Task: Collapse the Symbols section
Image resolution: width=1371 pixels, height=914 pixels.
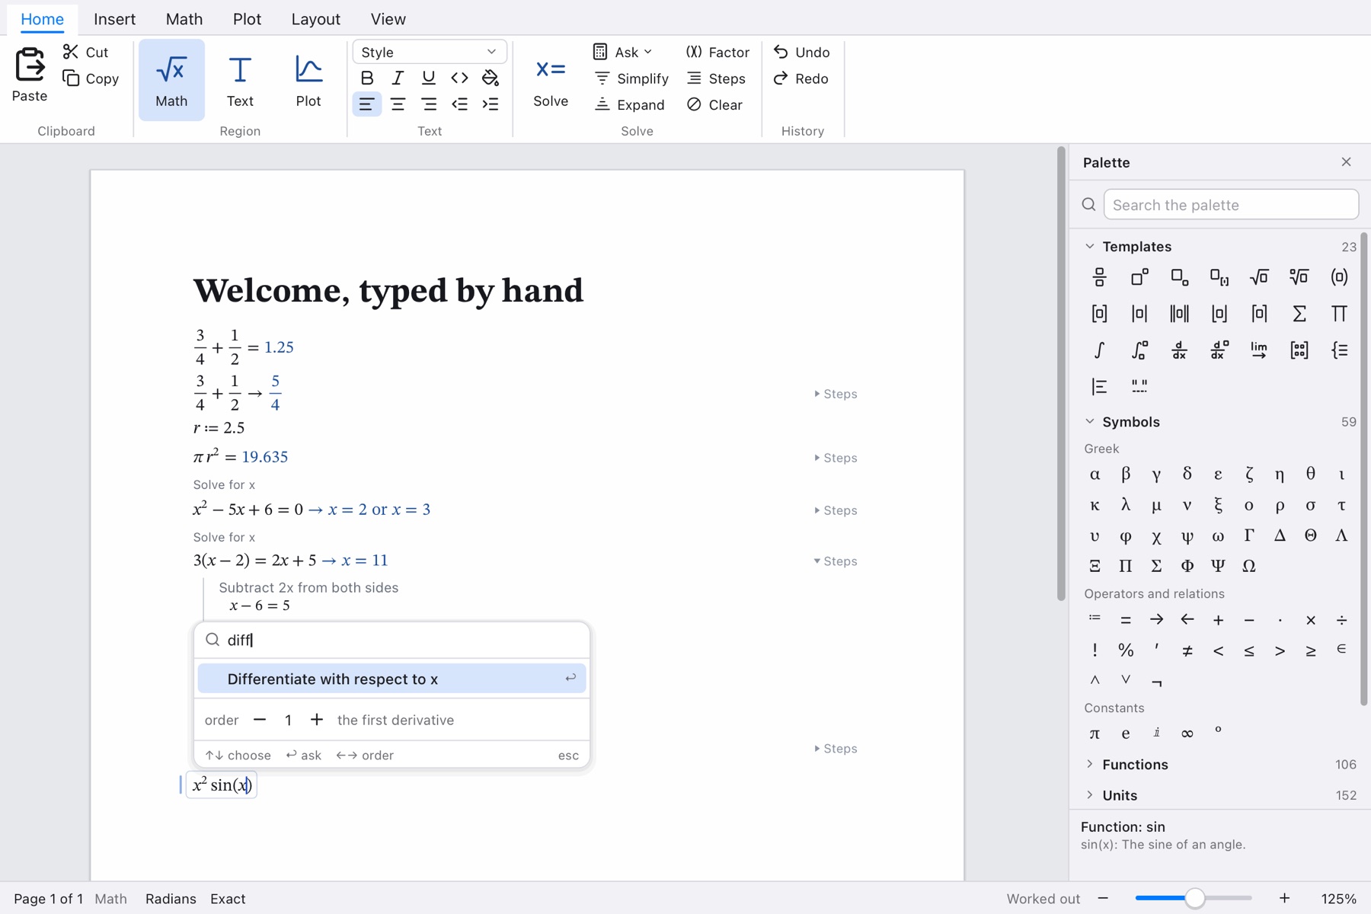Action: point(1090,421)
